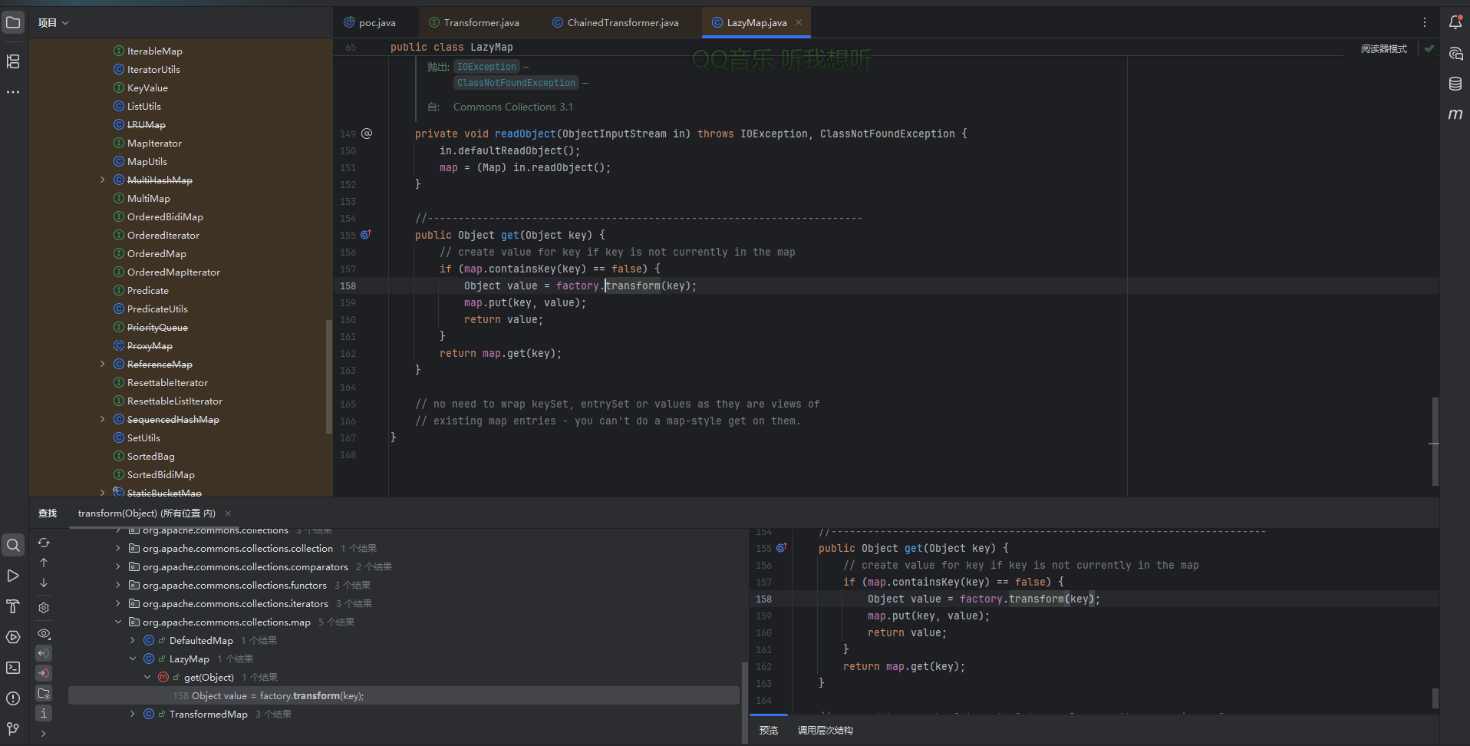
Task: Open the Problems tool window
Action: [x=13, y=698]
